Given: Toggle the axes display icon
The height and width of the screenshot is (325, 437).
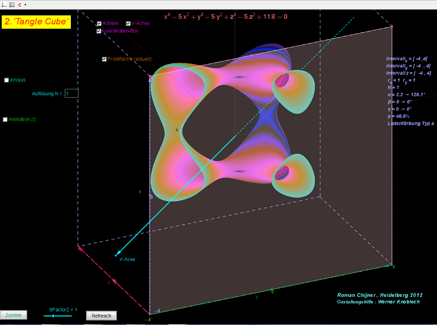Looking at the screenshot, I should [5, 5].
